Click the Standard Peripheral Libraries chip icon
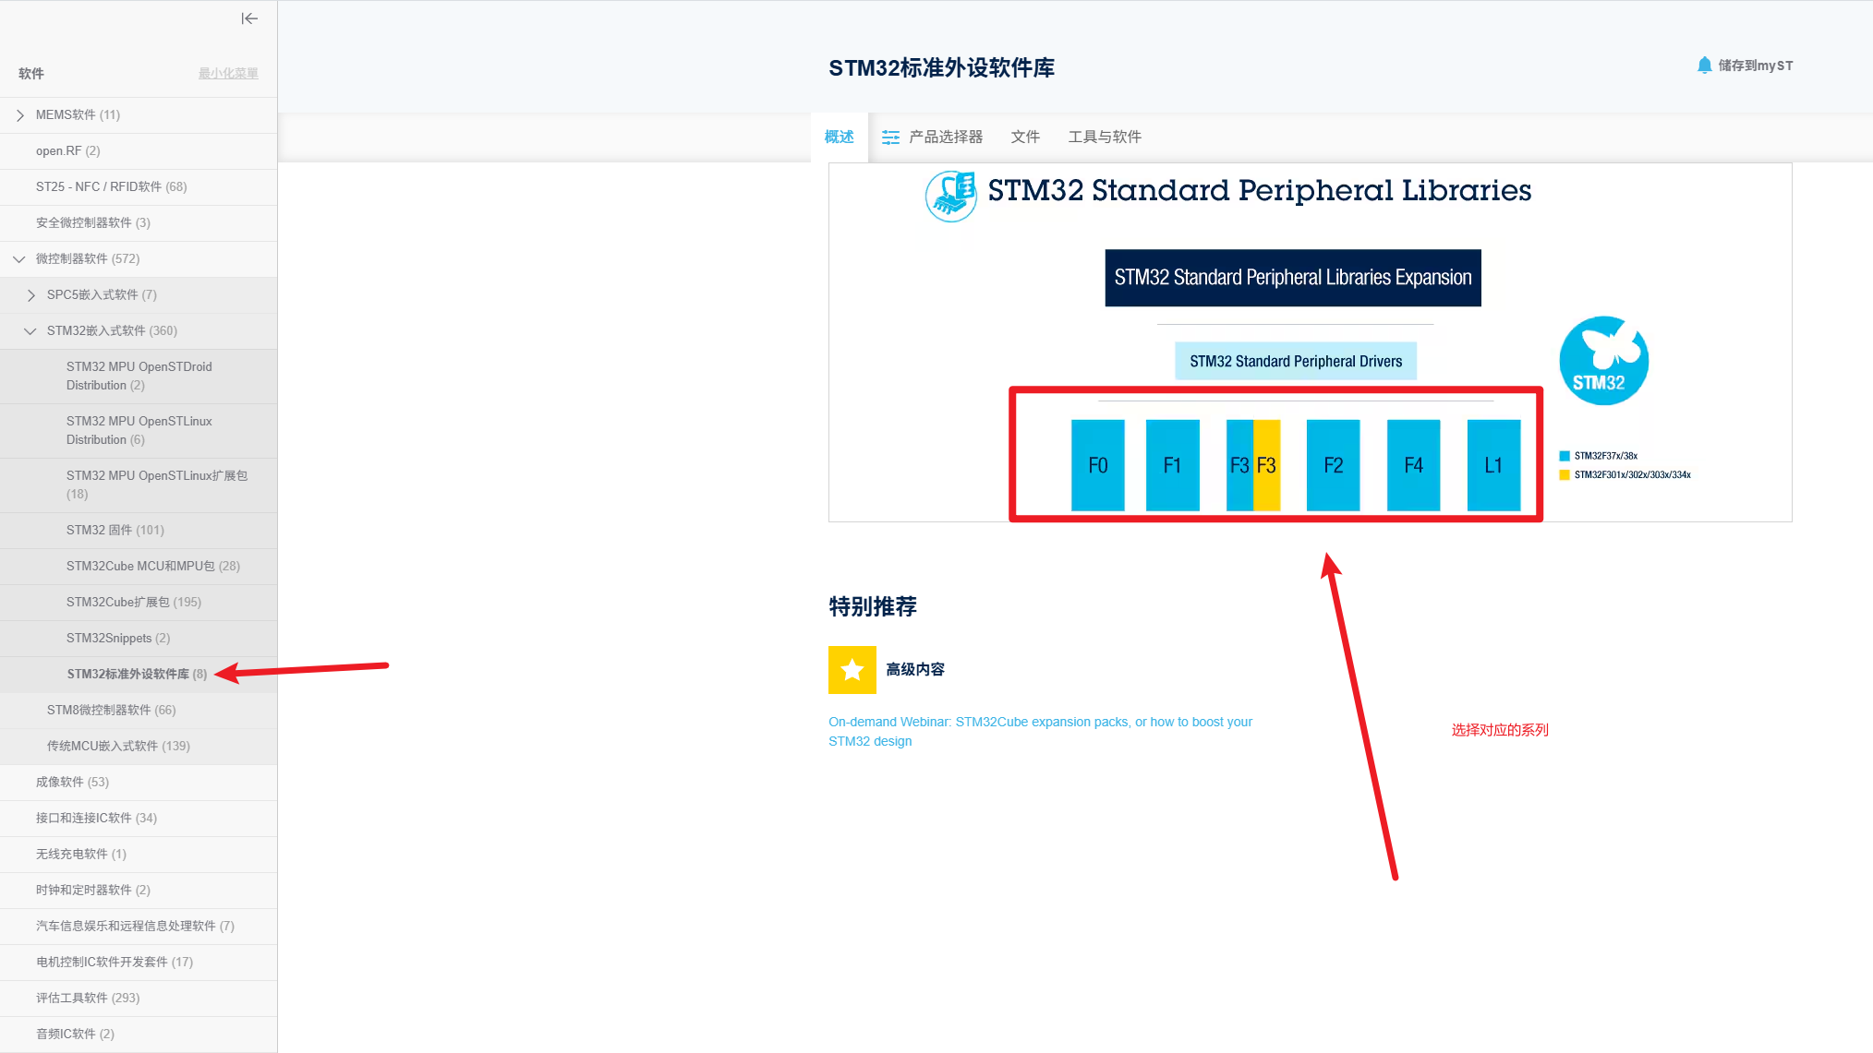This screenshot has width=1873, height=1053. pos(951,196)
